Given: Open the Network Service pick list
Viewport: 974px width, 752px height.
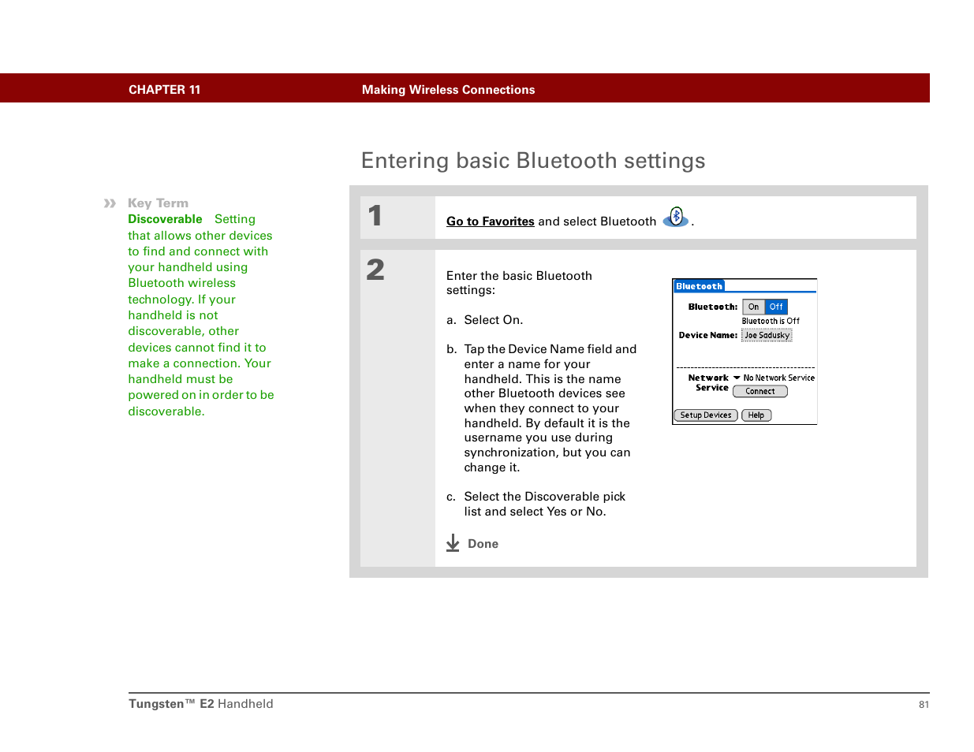Looking at the screenshot, I should click(x=737, y=378).
